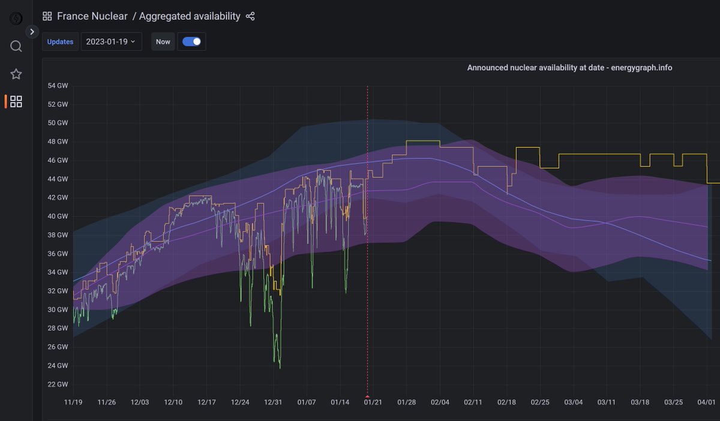Share dashboard using the share icon
Screen dimensions: 720x421
click(251, 16)
